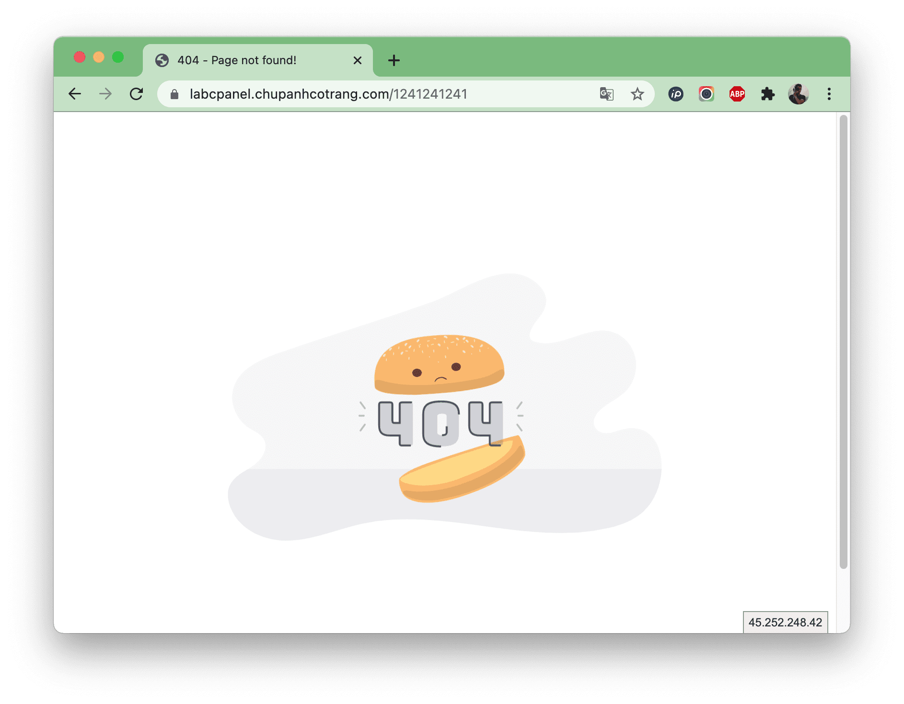Click the camera-style extension icon
Image resolution: width=904 pixels, height=704 pixels.
pos(706,94)
